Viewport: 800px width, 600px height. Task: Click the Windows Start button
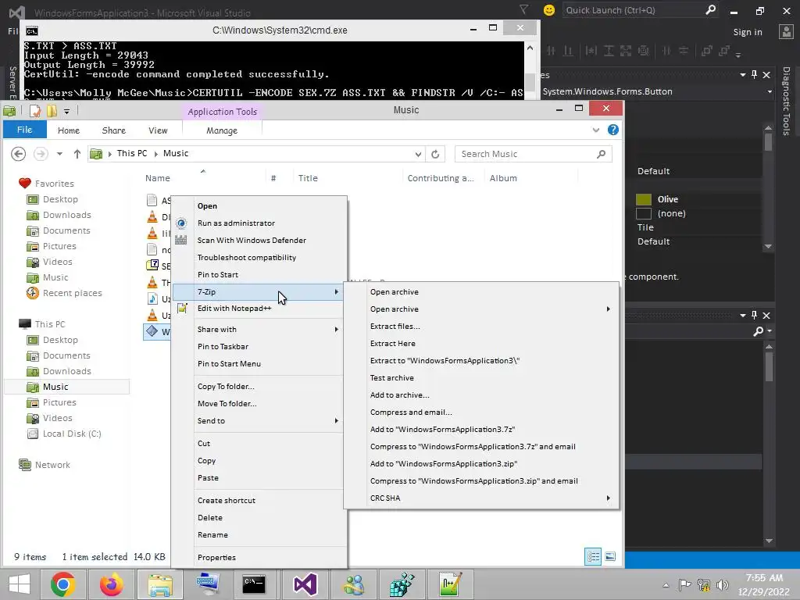(x=20, y=584)
